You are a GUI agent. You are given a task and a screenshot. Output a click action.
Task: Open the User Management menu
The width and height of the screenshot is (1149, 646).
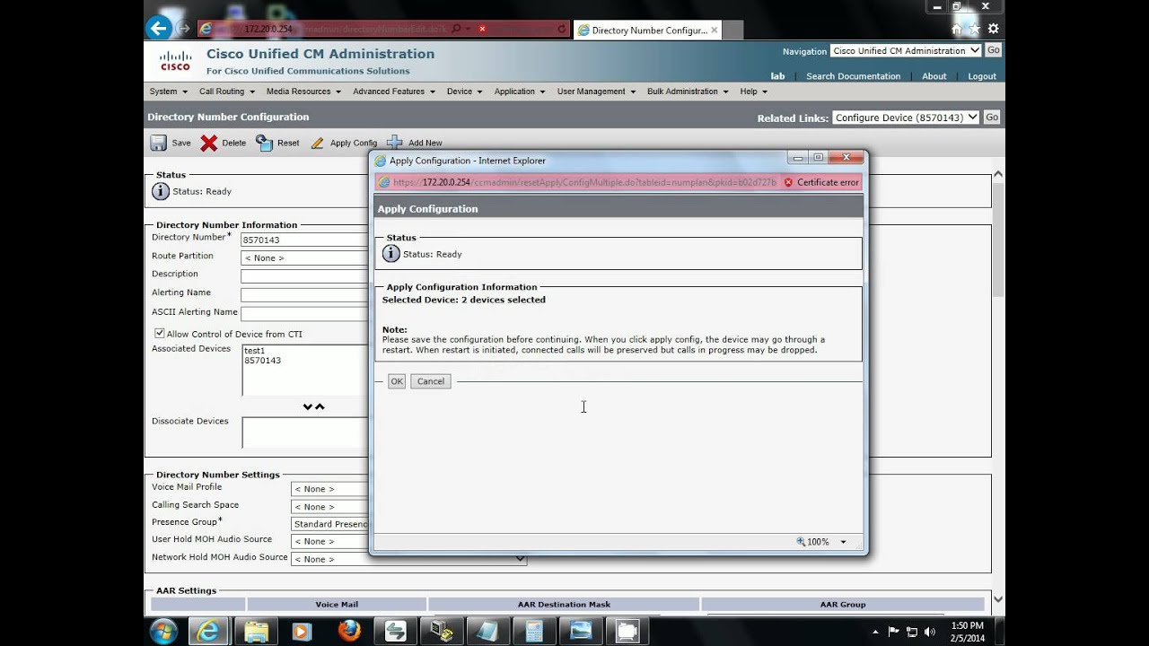coord(596,92)
